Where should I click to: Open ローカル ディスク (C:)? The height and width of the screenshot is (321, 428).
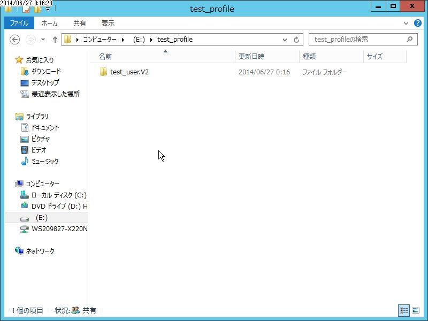[59, 195]
